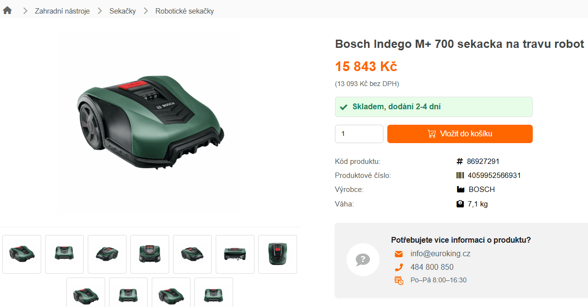Click the phone handset icon near 484 800 850

click(x=398, y=266)
